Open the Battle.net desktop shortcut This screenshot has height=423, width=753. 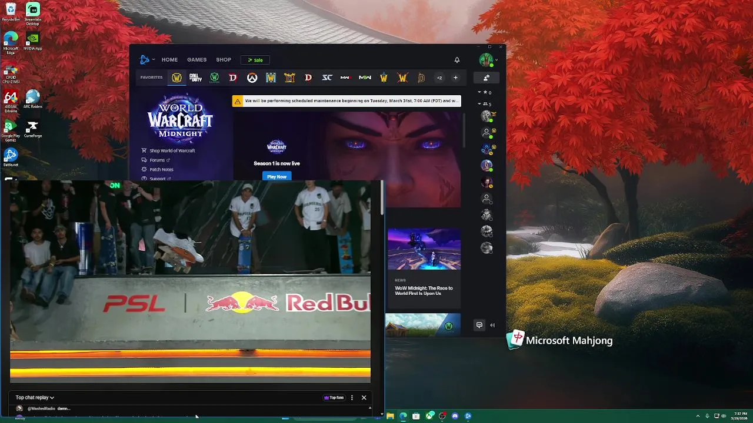(11, 157)
